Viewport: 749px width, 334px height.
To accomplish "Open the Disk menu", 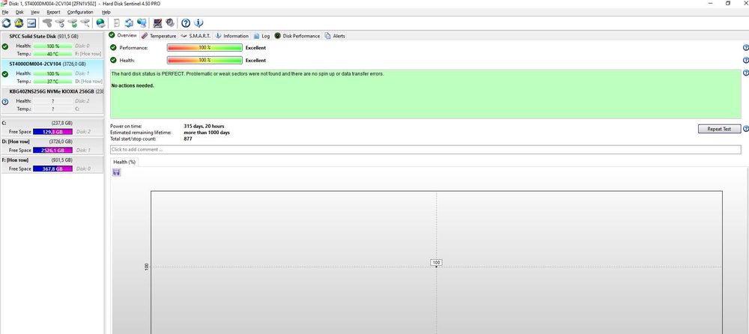I will click(x=19, y=12).
